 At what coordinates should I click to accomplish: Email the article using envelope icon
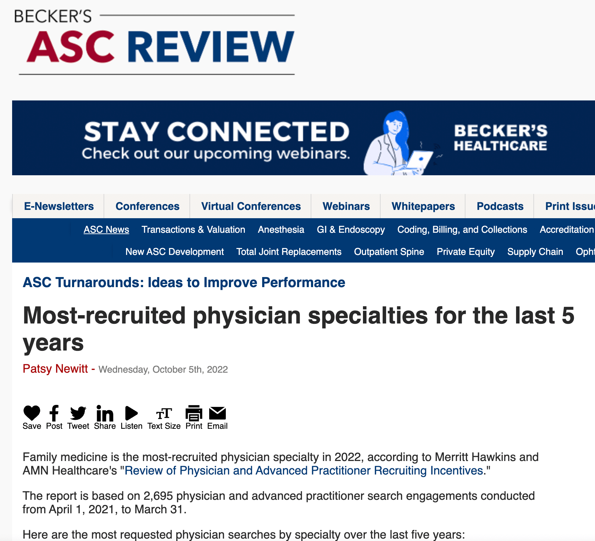click(217, 413)
